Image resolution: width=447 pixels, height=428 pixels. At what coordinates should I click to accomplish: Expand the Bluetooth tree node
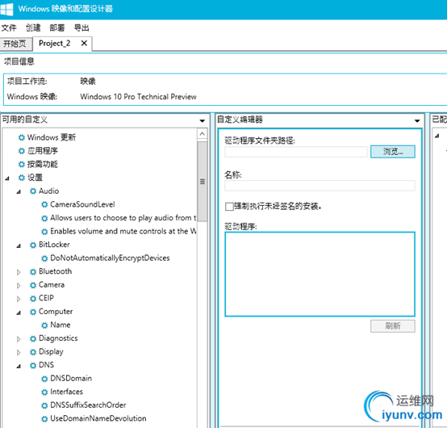(19, 272)
